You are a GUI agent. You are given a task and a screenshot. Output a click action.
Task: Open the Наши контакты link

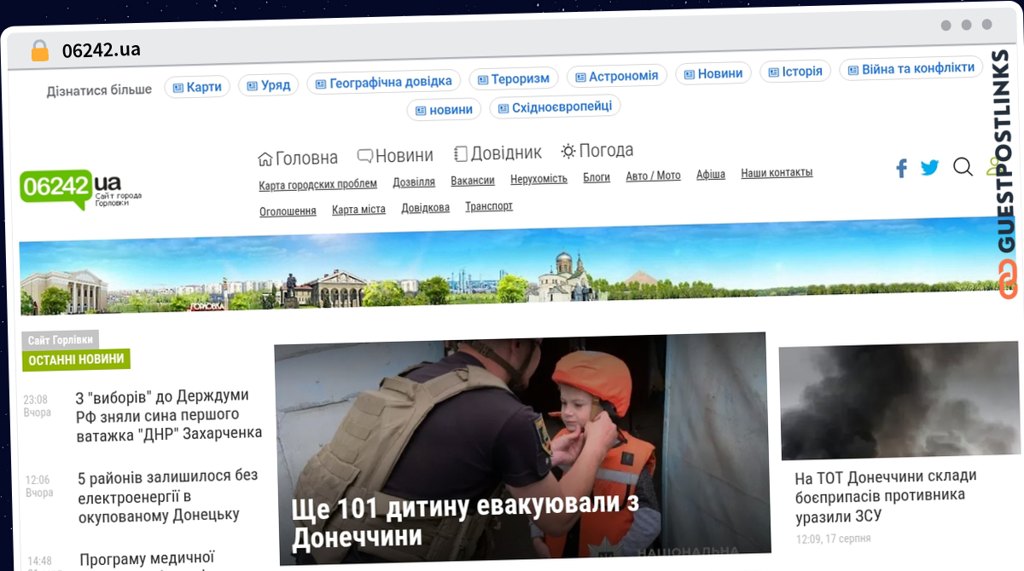point(777,172)
